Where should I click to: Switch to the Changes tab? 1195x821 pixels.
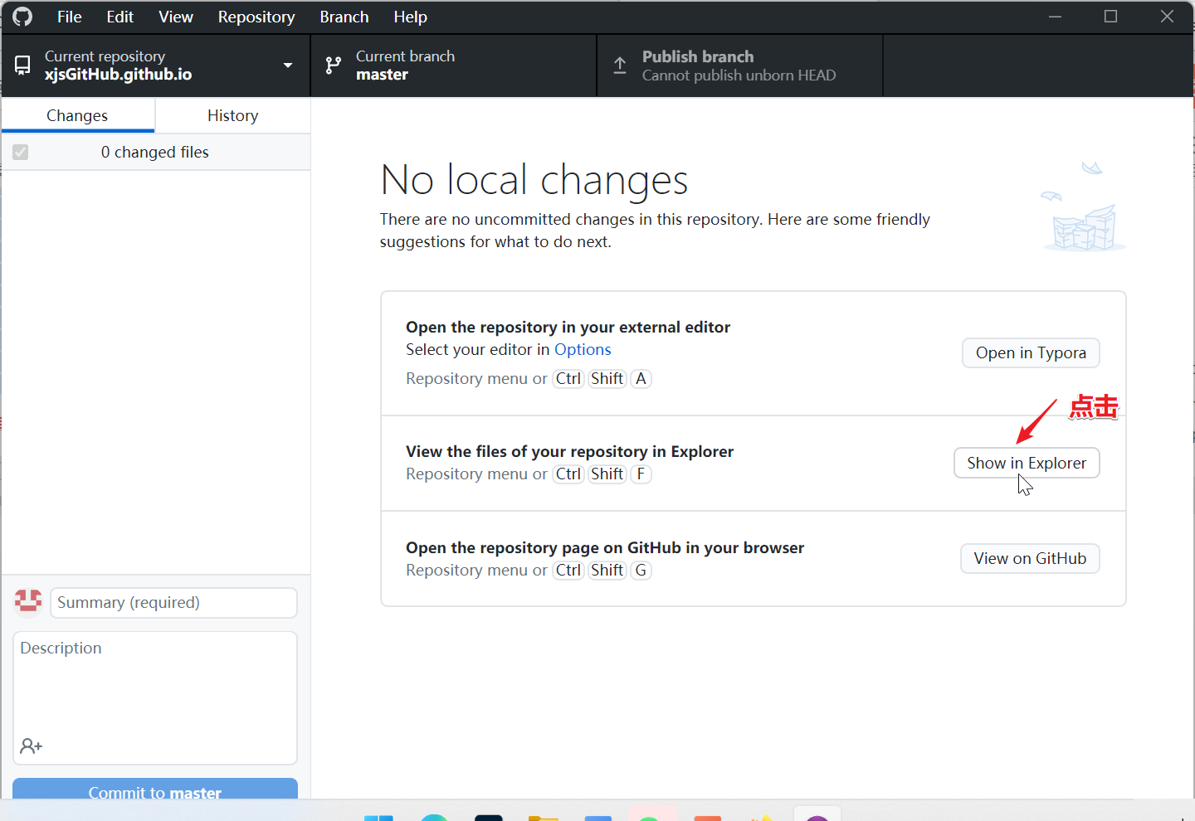pyautogui.click(x=77, y=115)
